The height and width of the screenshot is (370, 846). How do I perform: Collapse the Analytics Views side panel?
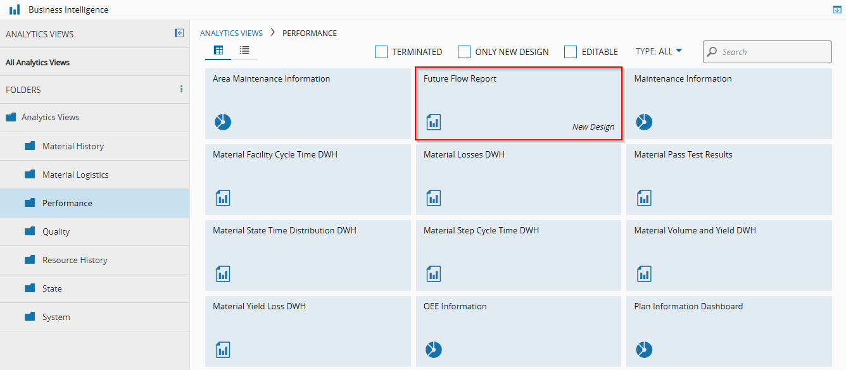tap(179, 34)
